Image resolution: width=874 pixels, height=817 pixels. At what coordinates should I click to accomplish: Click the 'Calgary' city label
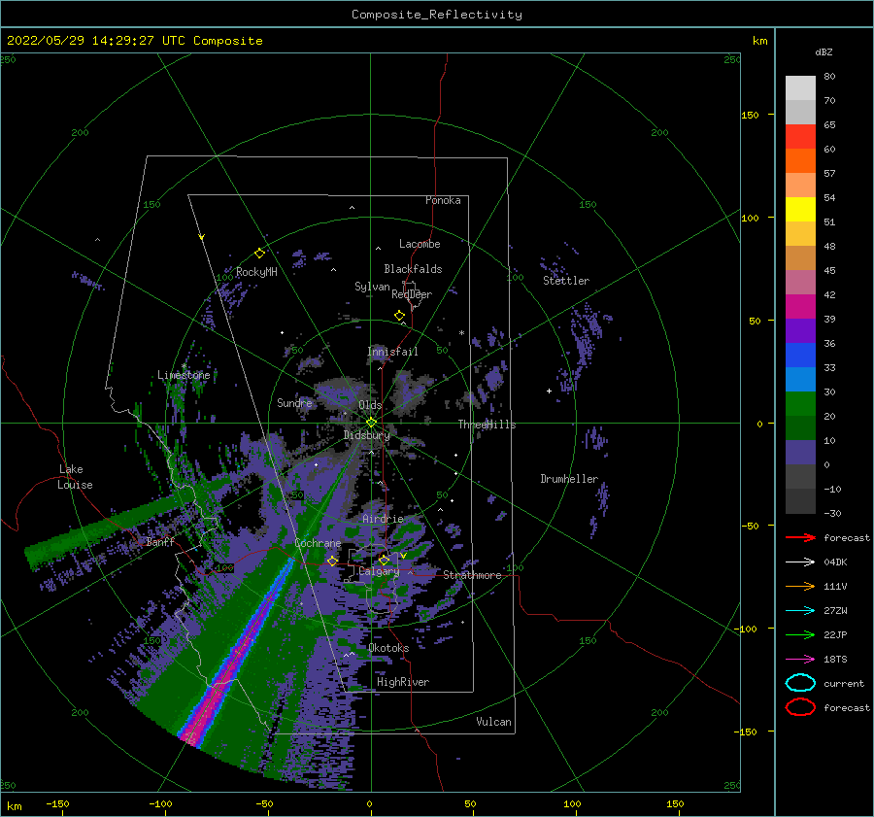pos(379,571)
